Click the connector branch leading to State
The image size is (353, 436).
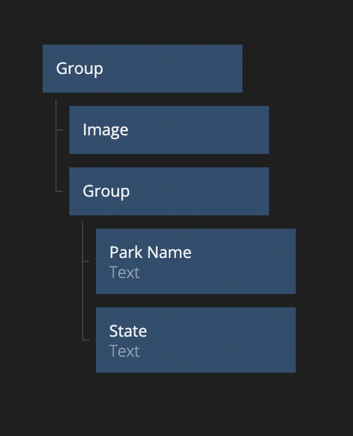click(x=86, y=340)
